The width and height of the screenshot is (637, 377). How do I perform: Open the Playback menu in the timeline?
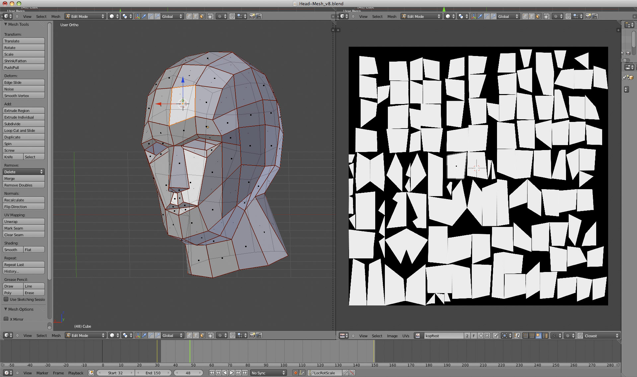point(76,373)
